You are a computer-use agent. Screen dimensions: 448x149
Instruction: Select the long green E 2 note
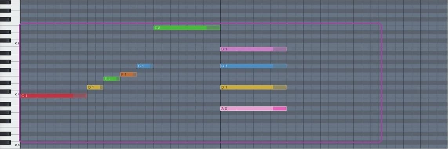[x=187, y=28]
